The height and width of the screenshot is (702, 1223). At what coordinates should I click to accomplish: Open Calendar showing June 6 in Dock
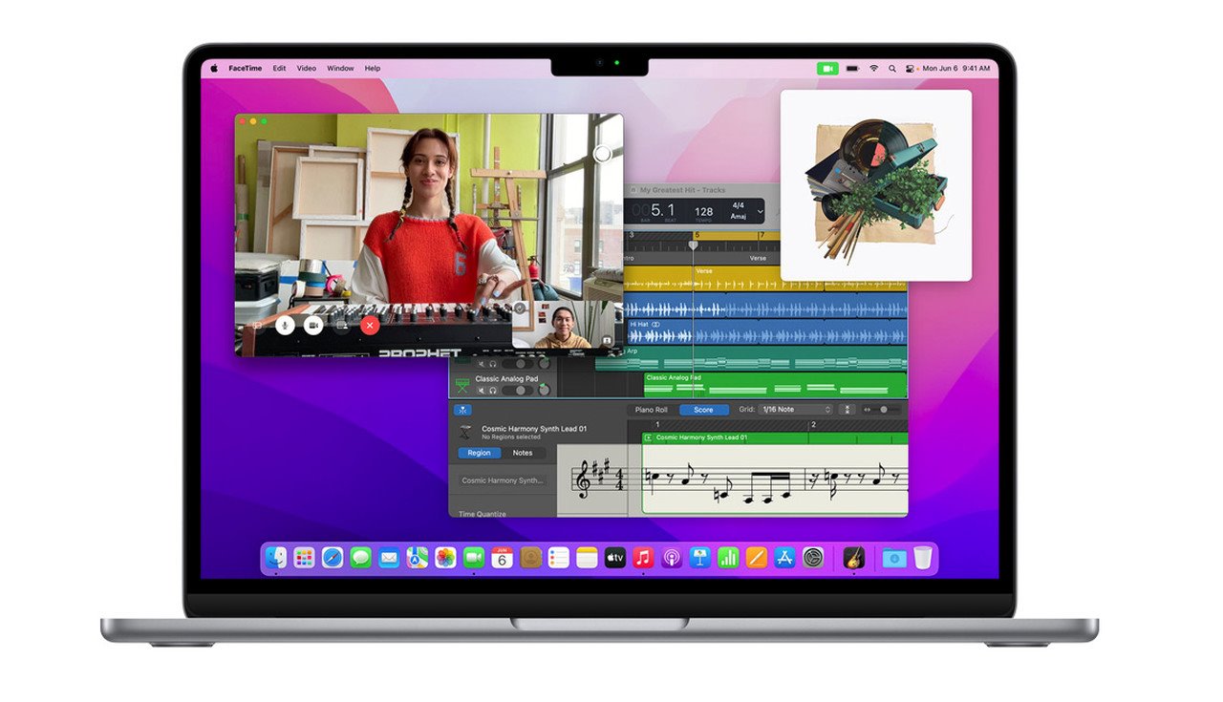click(503, 558)
